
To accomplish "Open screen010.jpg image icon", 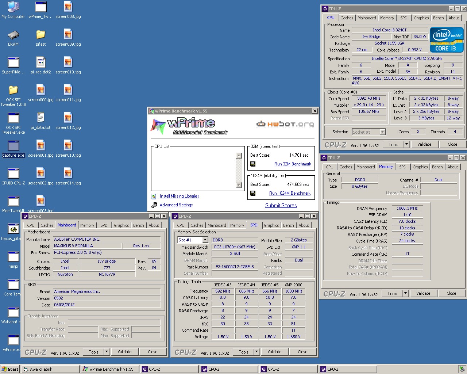I will tap(68, 66).
